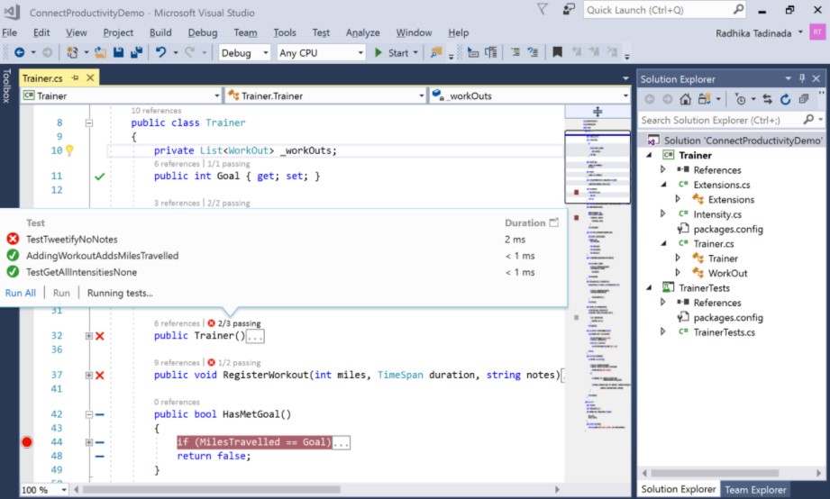Expand the References node under Trainer
Screen dimensions: 830x499
[x=662, y=169]
